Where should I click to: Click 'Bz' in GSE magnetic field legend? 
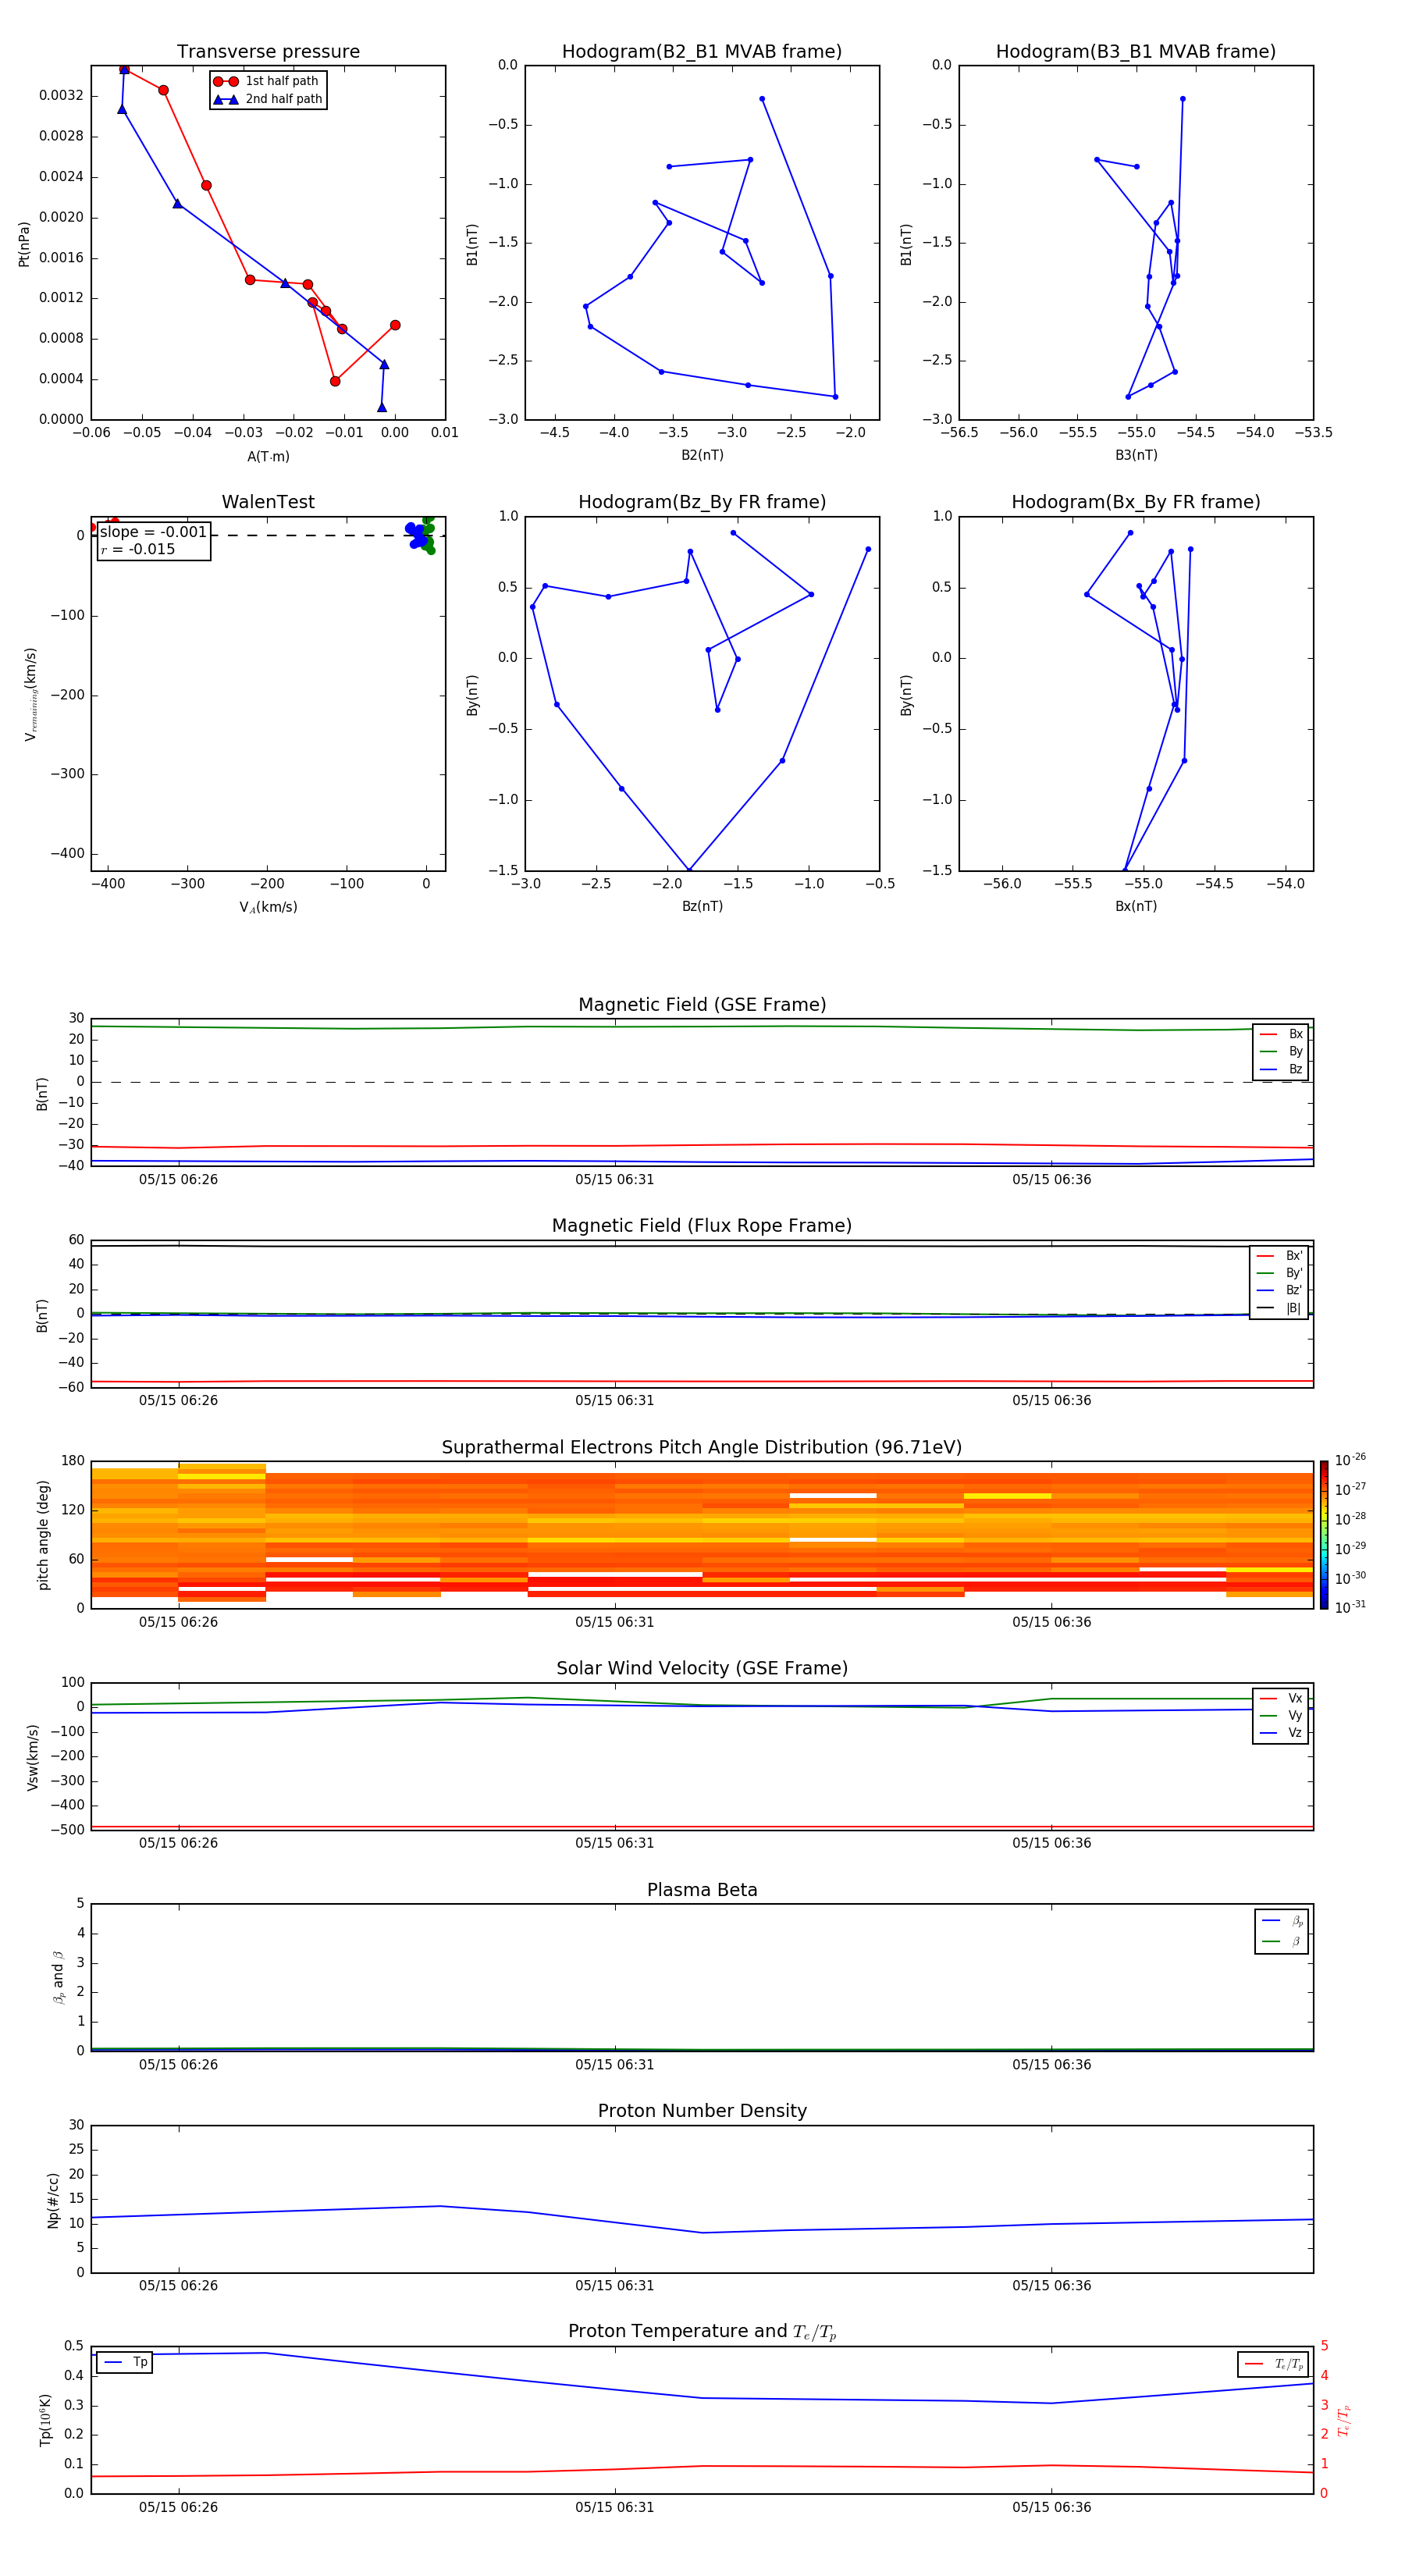pyautogui.click(x=1281, y=1070)
